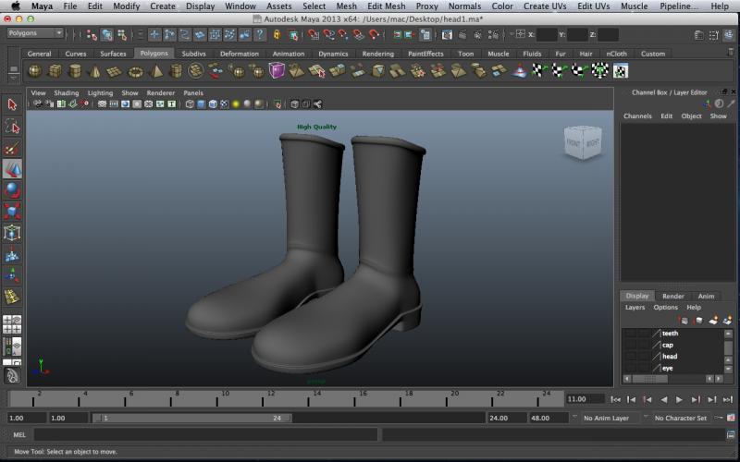Create a polygon pyramid from the shelf
The height and width of the screenshot is (462, 740).
tap(156, 71)
